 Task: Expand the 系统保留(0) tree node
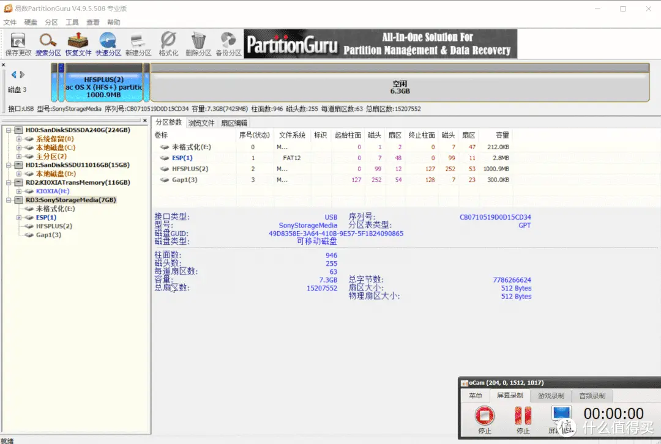click(x=18, y=139)
